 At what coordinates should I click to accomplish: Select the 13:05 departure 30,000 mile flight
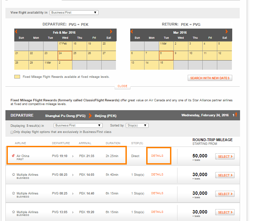coord(224,213)
